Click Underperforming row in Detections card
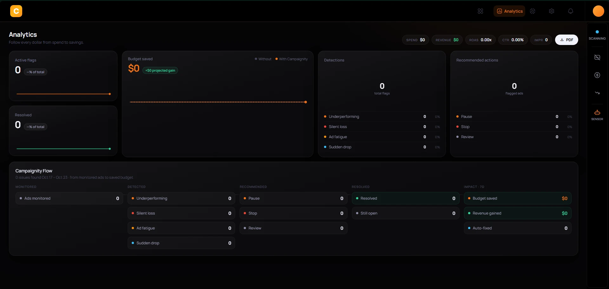The height and width of the screenshot is (289, 609). click(382, 117)
